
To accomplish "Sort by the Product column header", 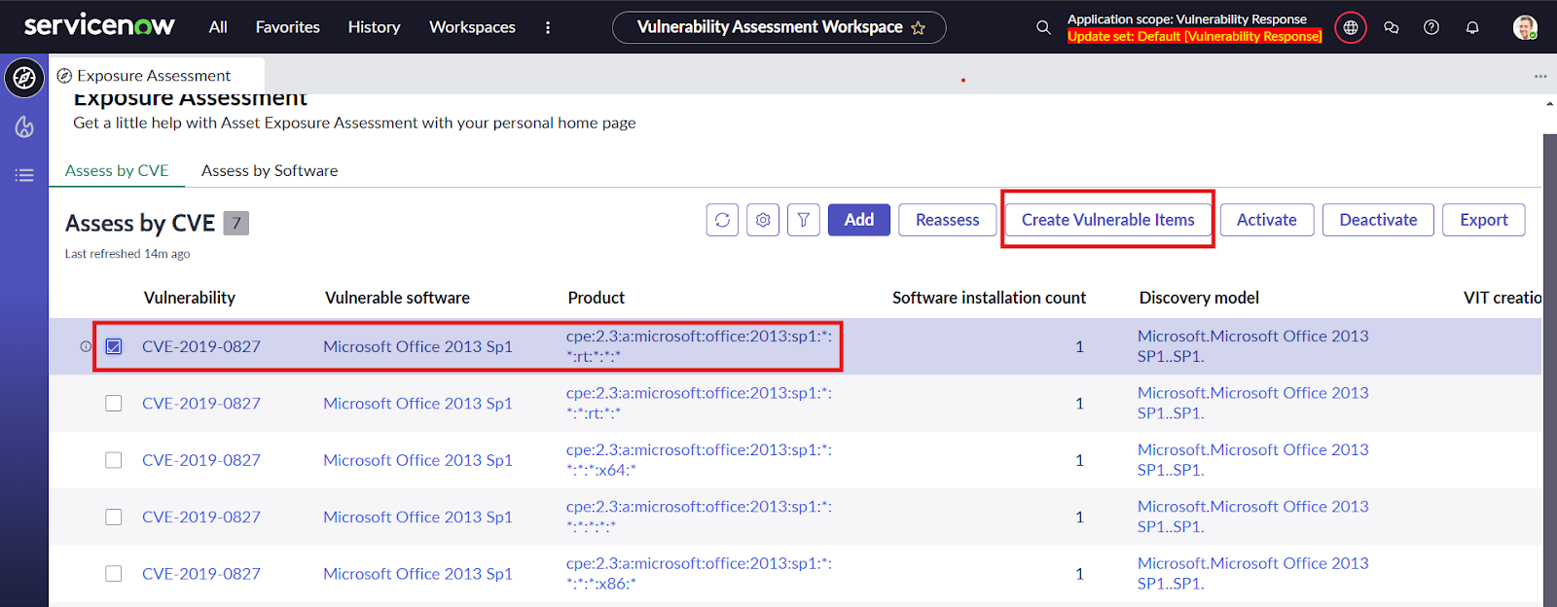I will (597, 298).
